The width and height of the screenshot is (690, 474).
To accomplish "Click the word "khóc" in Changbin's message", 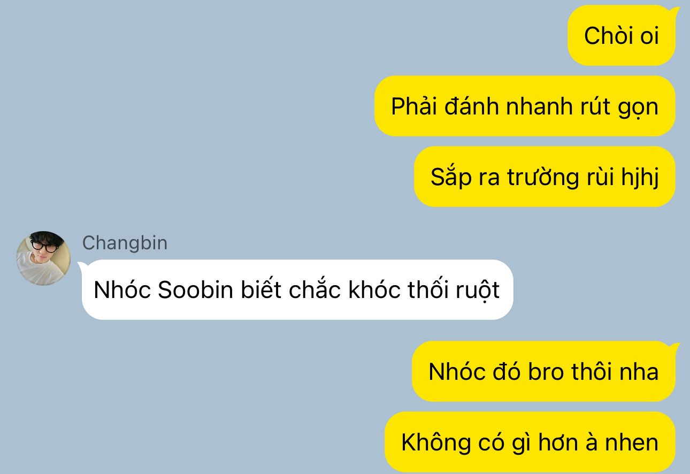I will point(374,290).
